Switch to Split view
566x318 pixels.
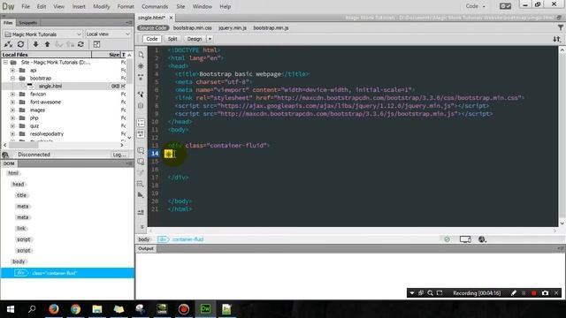(172, 39)
